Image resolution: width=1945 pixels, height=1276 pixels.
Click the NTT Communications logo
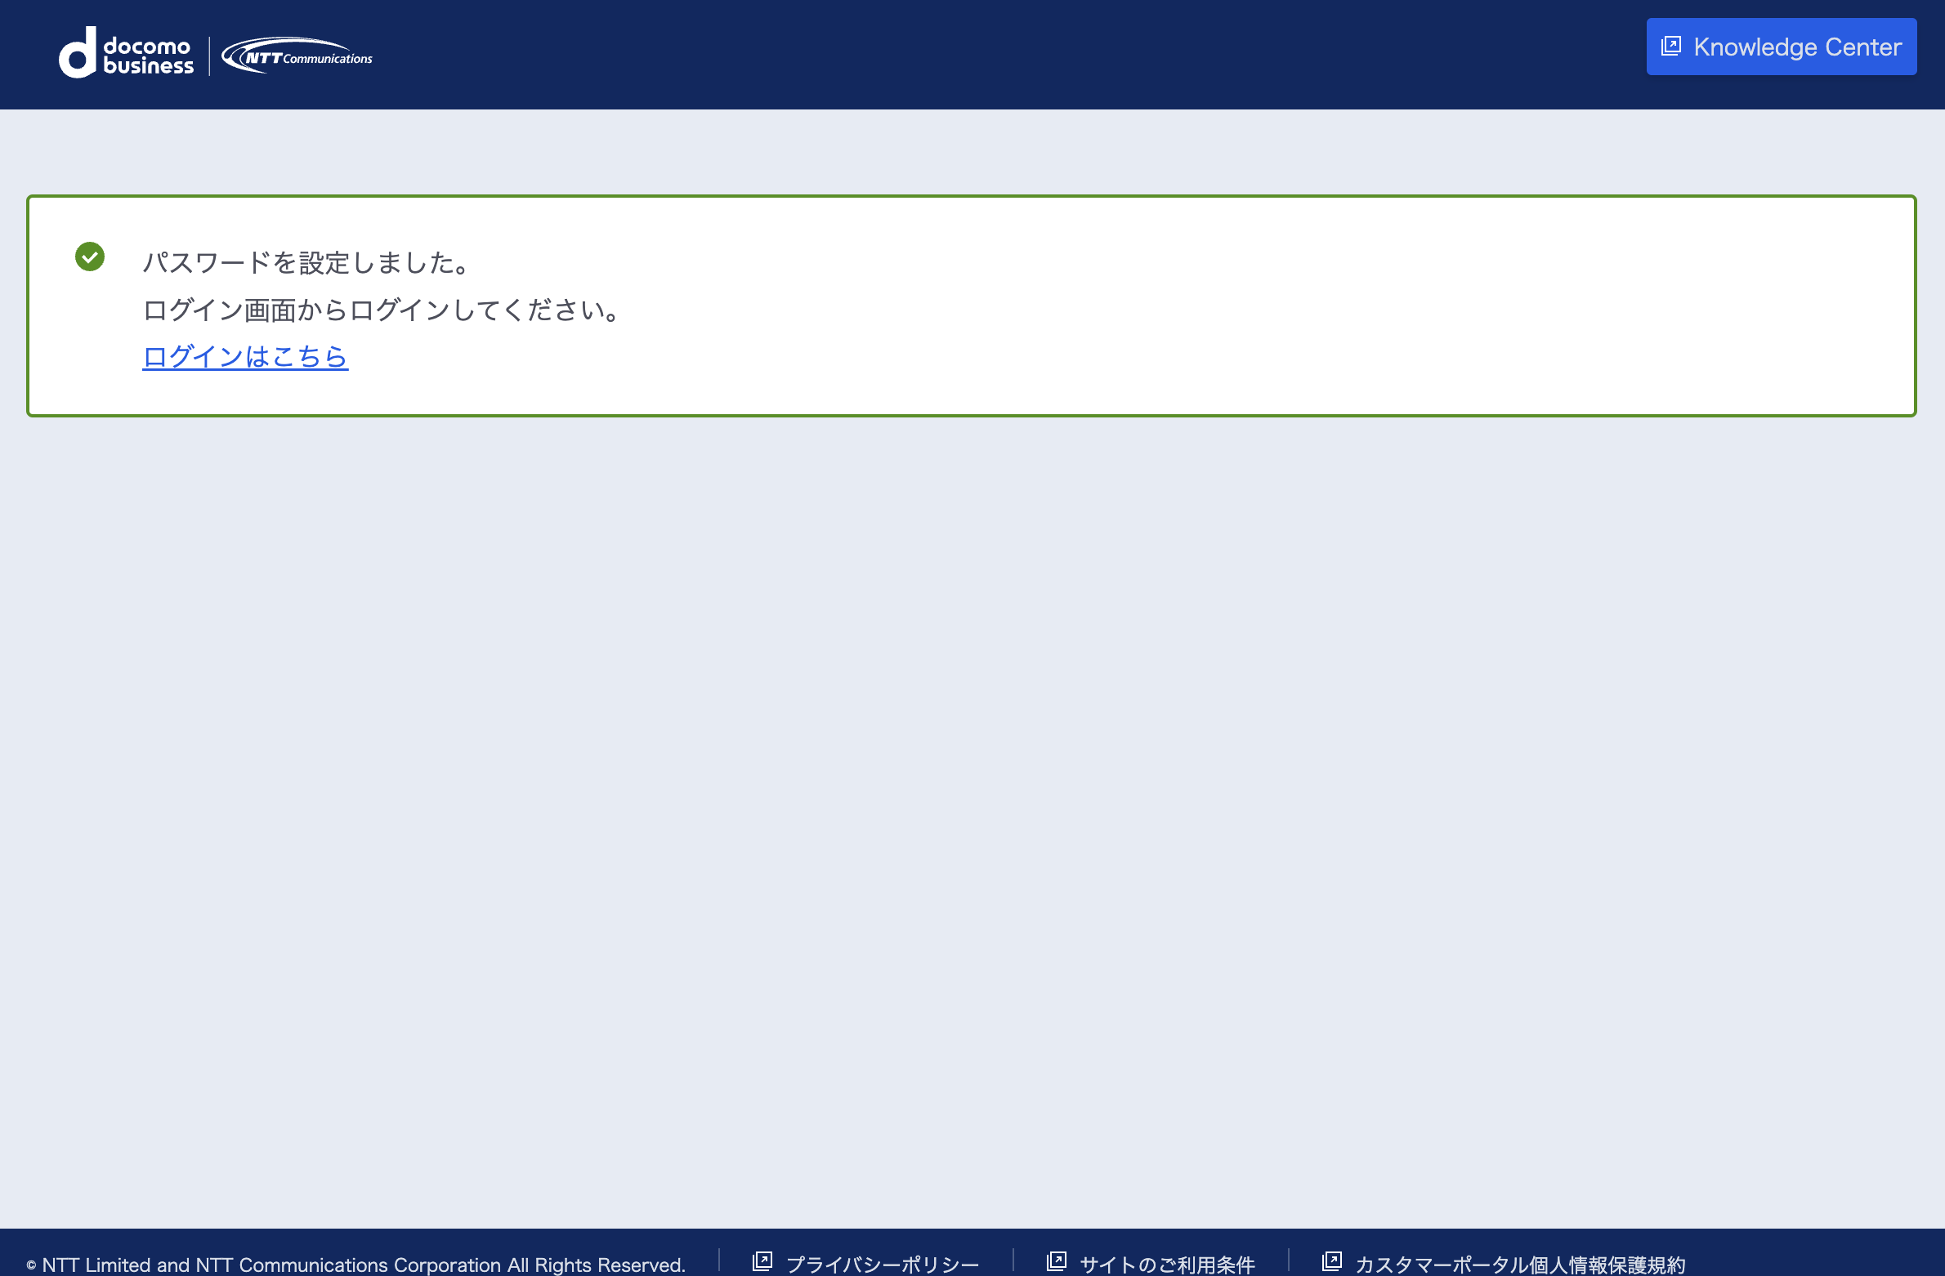(x=298, y=55)
